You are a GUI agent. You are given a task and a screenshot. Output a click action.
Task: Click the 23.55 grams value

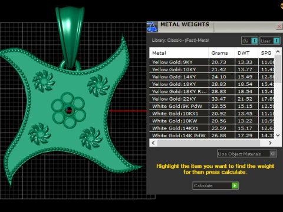(x=219, y=106)
